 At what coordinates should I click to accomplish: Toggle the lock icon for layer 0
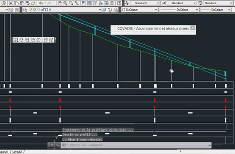tap(43, 10)
